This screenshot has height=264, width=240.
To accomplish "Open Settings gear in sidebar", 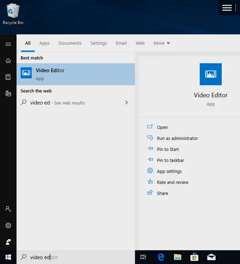I will tap(8, 226).
